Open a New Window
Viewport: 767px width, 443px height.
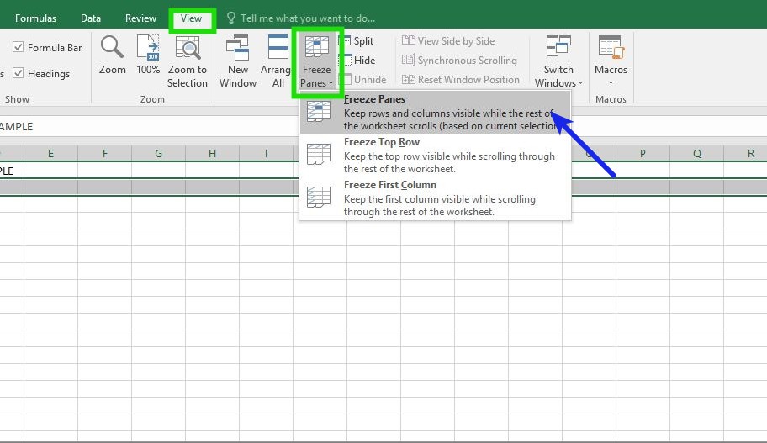click(x=238, y=61)
